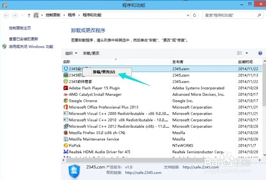Click the title bar window icon
This screenshot has width=266, height=180.
tap(5, 5)
